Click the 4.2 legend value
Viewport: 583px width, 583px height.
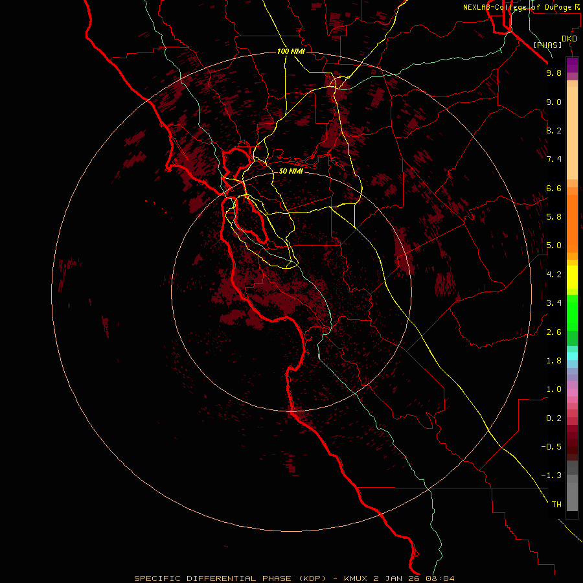tap(554, 275)
